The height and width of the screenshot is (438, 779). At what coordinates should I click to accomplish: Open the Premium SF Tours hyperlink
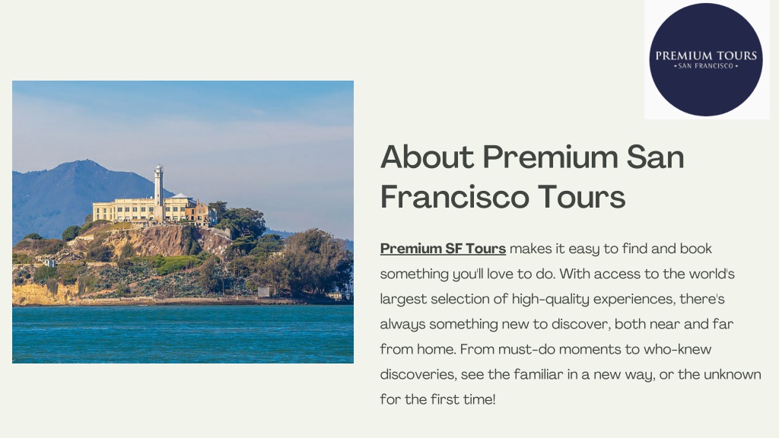point(443,249)
